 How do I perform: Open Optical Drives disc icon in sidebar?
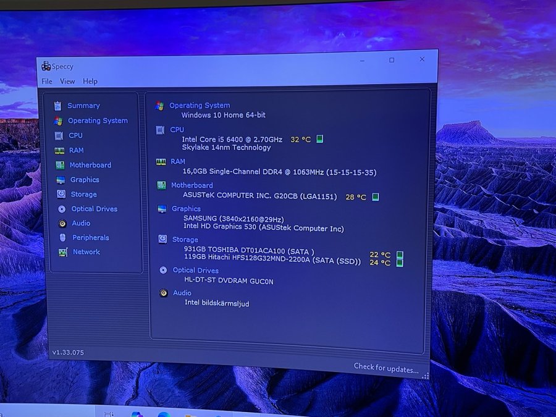click(x=62, y=209)
